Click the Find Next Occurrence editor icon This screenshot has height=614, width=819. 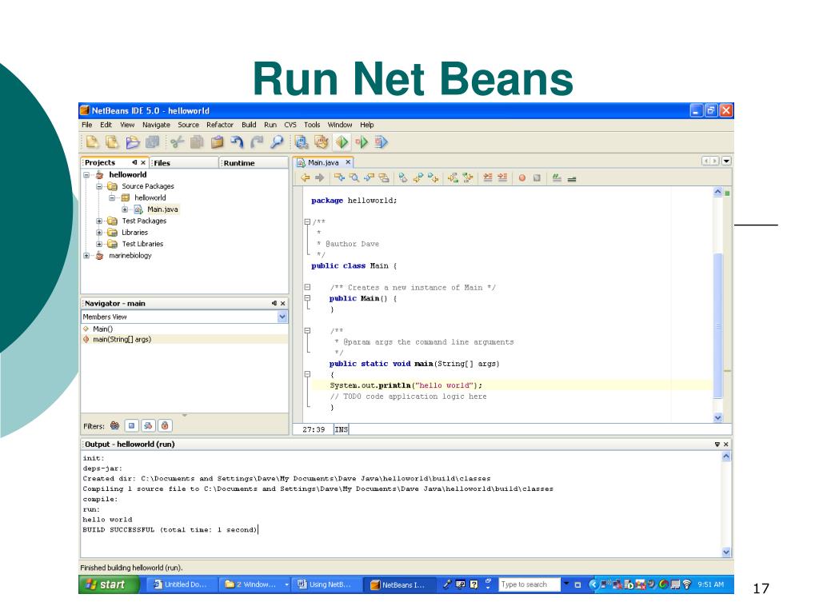pyautogui.click(x=369, y=178)
